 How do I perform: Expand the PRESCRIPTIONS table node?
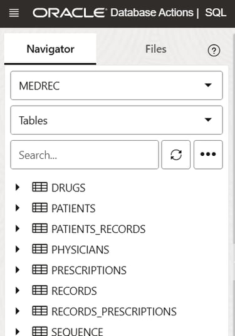pos(18,270)
